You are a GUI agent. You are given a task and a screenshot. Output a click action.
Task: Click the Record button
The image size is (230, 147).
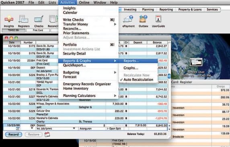[14, 135]
